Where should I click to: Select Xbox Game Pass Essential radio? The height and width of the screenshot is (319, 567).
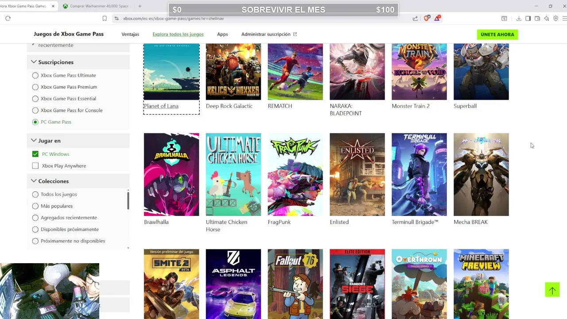click(x=35, y=98)
